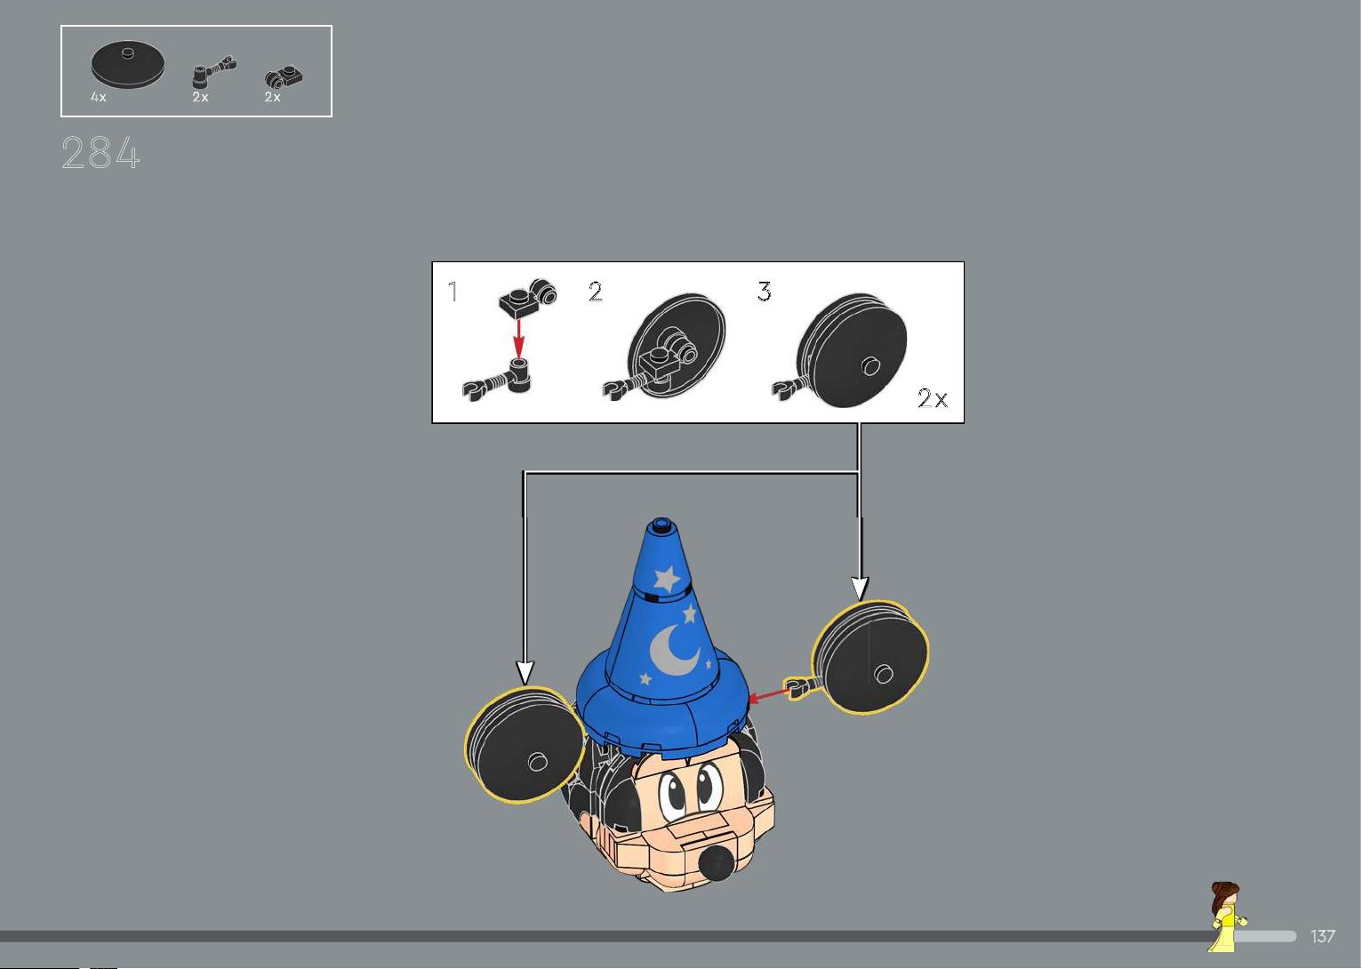The image size is (1362, 969).
Task: Click the yellow-outlined clip on the floating ear
Action: click(797, 687)
